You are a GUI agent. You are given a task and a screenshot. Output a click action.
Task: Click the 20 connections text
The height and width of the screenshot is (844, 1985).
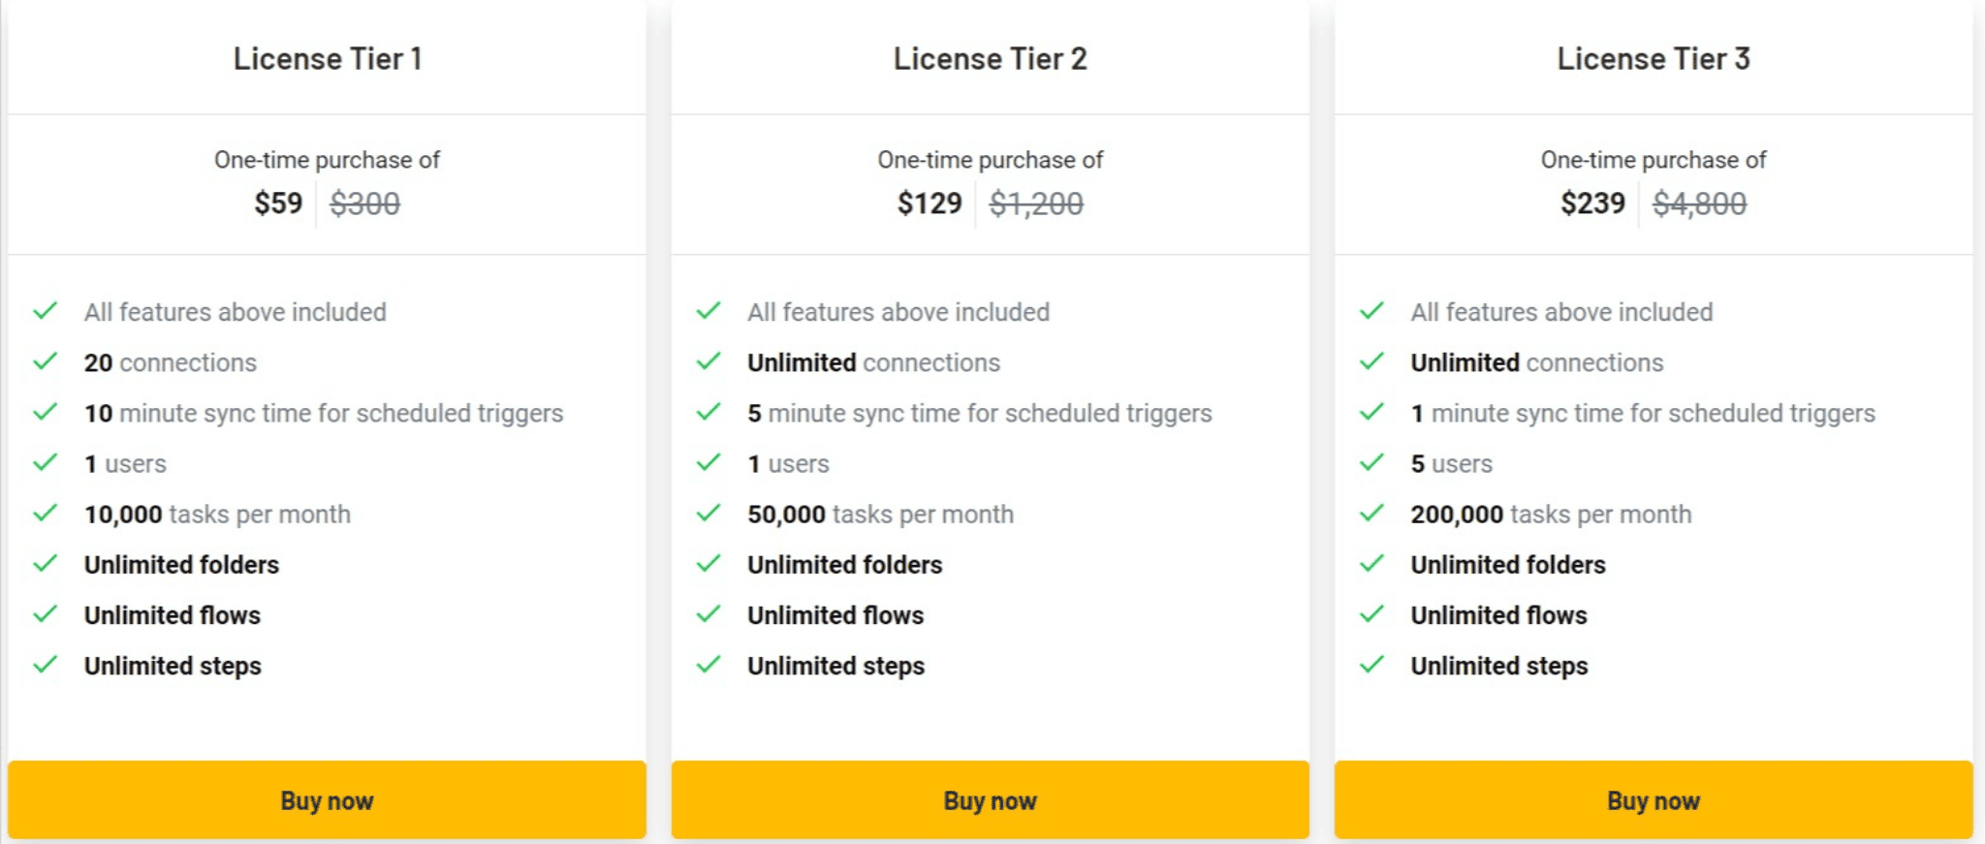(x=171, y=362)
